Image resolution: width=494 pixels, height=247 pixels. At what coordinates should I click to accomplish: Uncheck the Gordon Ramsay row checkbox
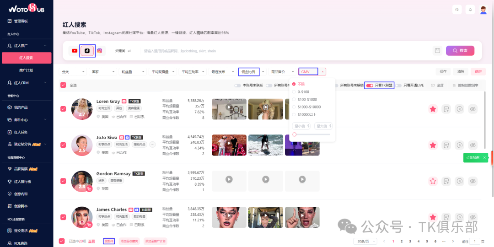tap(63, 181)
